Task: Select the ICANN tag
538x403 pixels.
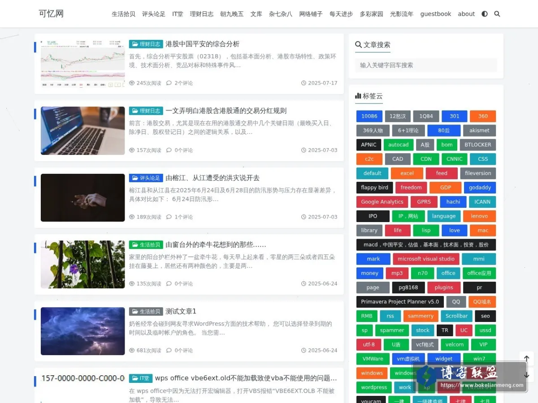Action: 482,202
